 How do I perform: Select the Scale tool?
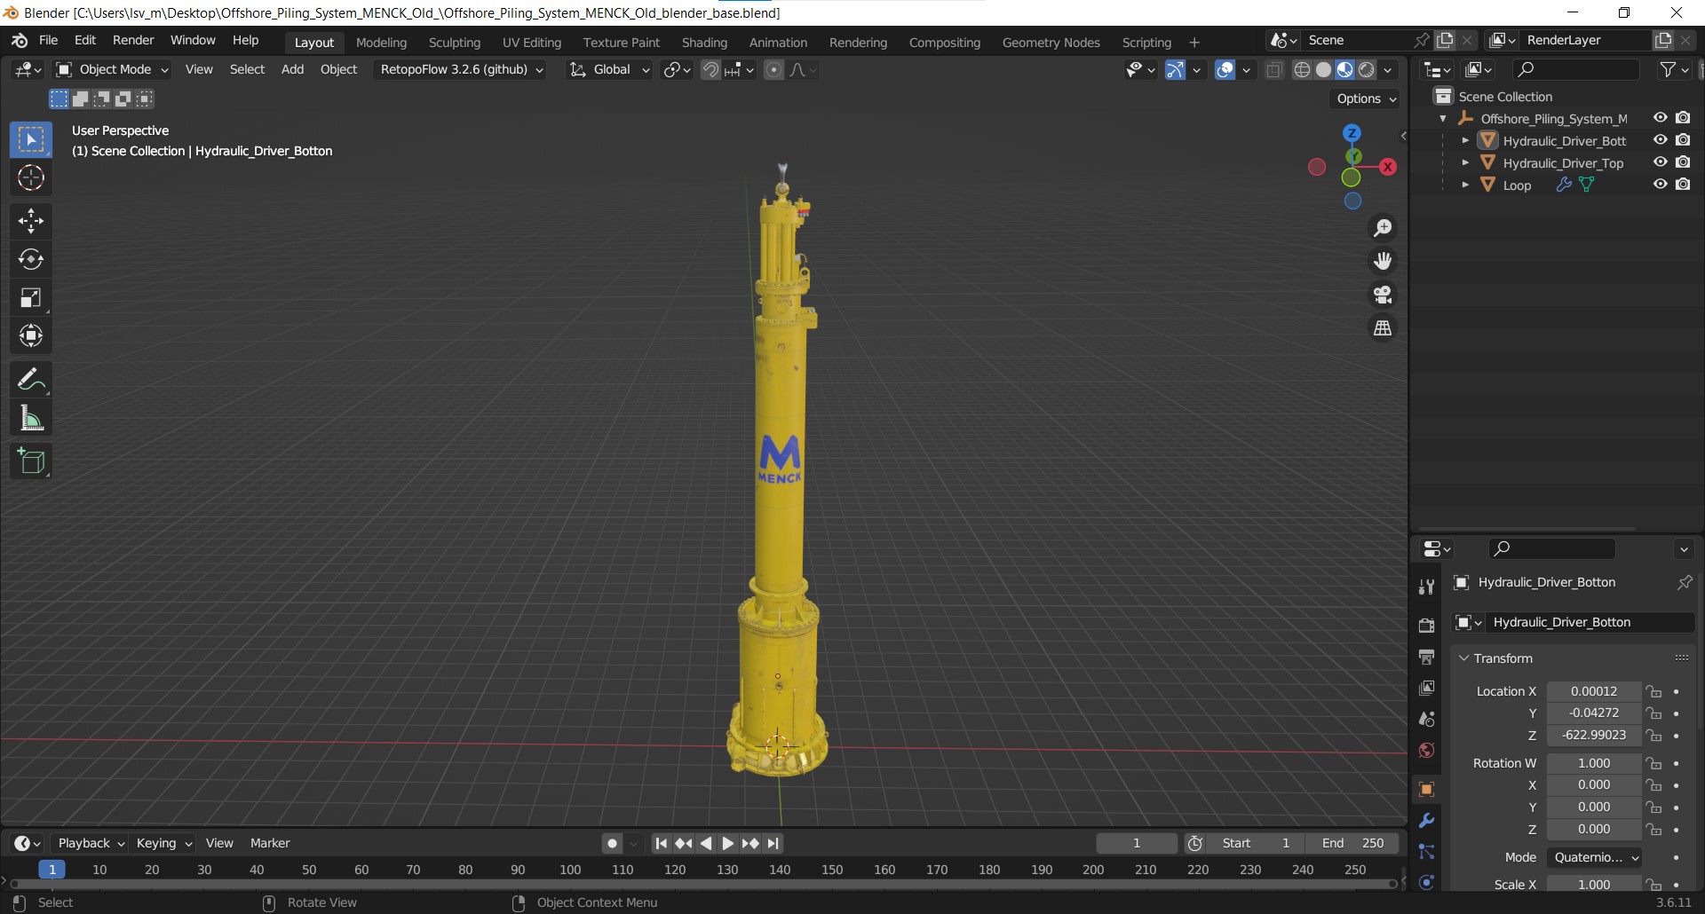[x=31, y=297]
